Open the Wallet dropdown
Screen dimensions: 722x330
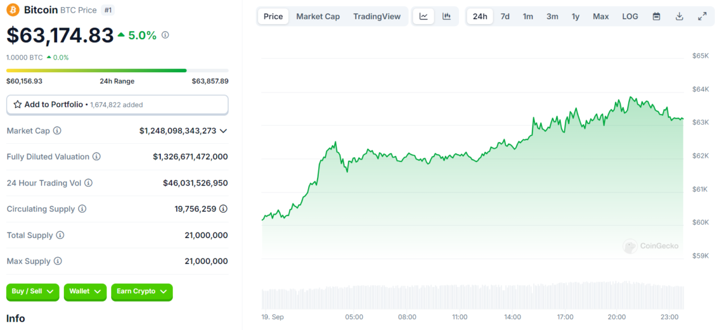click(x=85, y=291)
